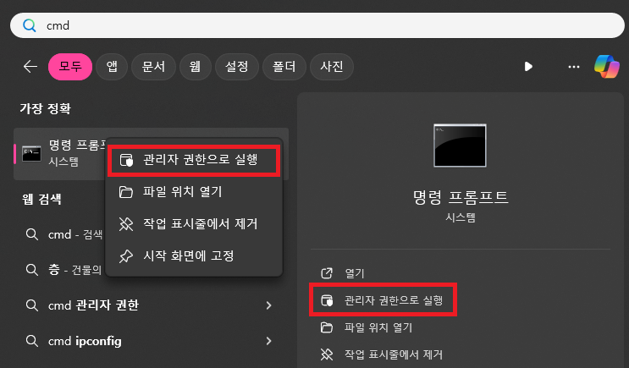Image resolution: width=629 pixels, height=368 pixels.
Task: Select 'cmd 관리자 권한' search suggestion
Action: point(151,305)
